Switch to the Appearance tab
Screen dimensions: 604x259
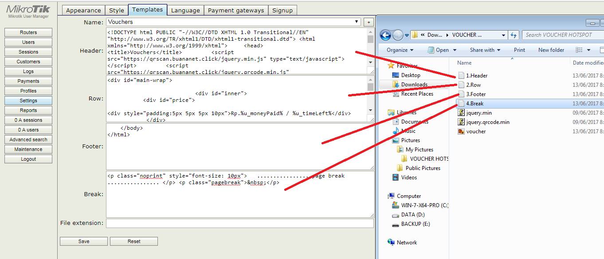[83, 10]
